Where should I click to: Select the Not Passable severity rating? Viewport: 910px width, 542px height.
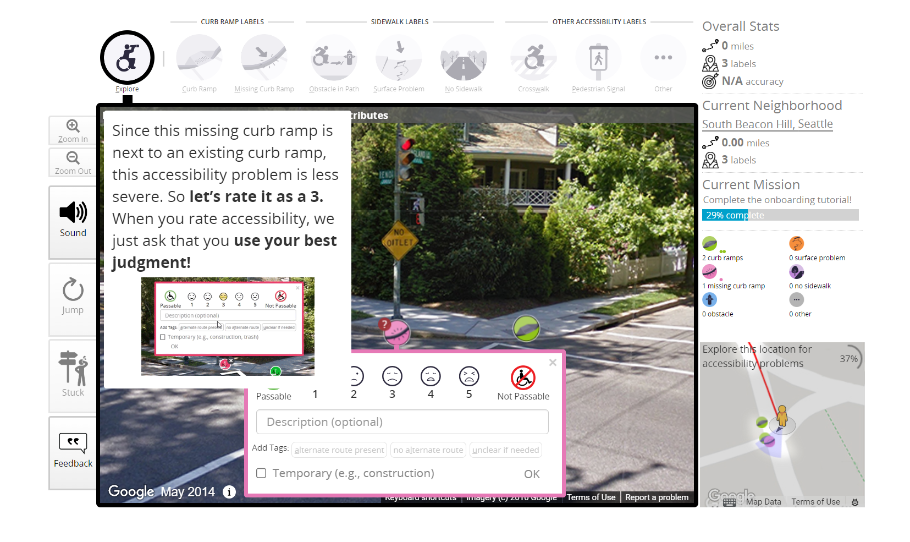coord(523,377)
